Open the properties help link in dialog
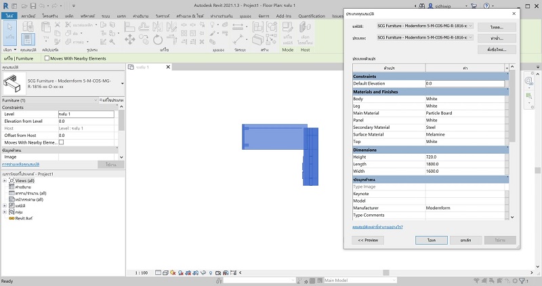 377,226
